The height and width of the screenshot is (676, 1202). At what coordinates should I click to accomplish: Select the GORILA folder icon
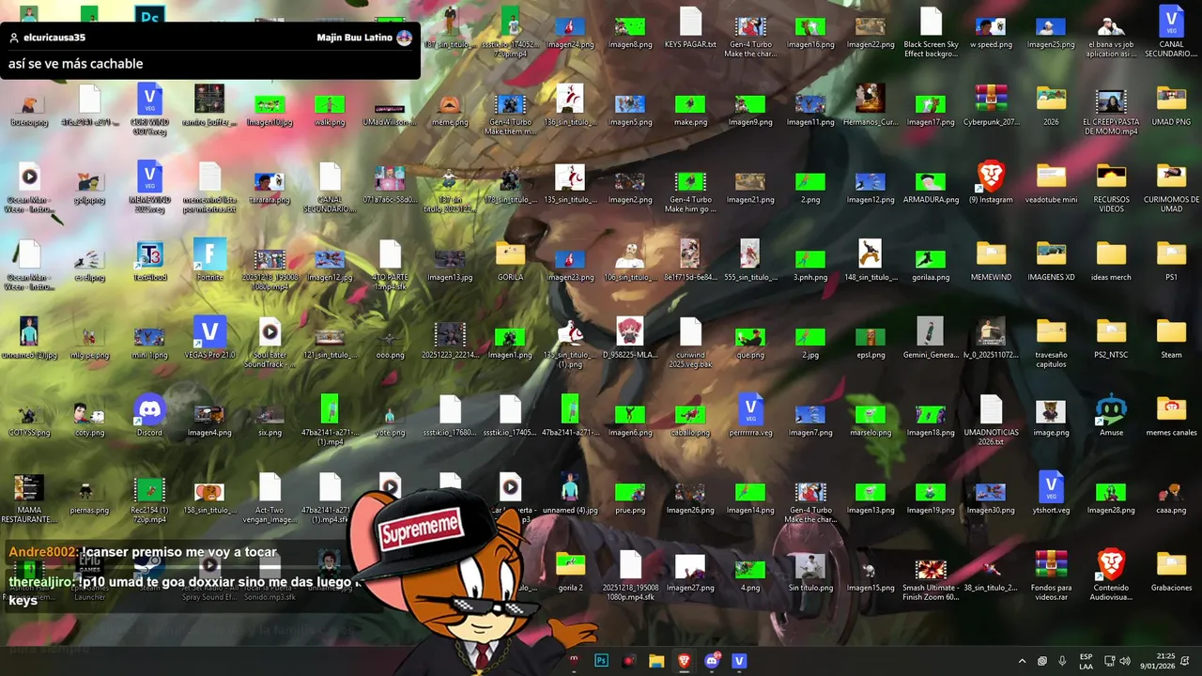(510, 260)
